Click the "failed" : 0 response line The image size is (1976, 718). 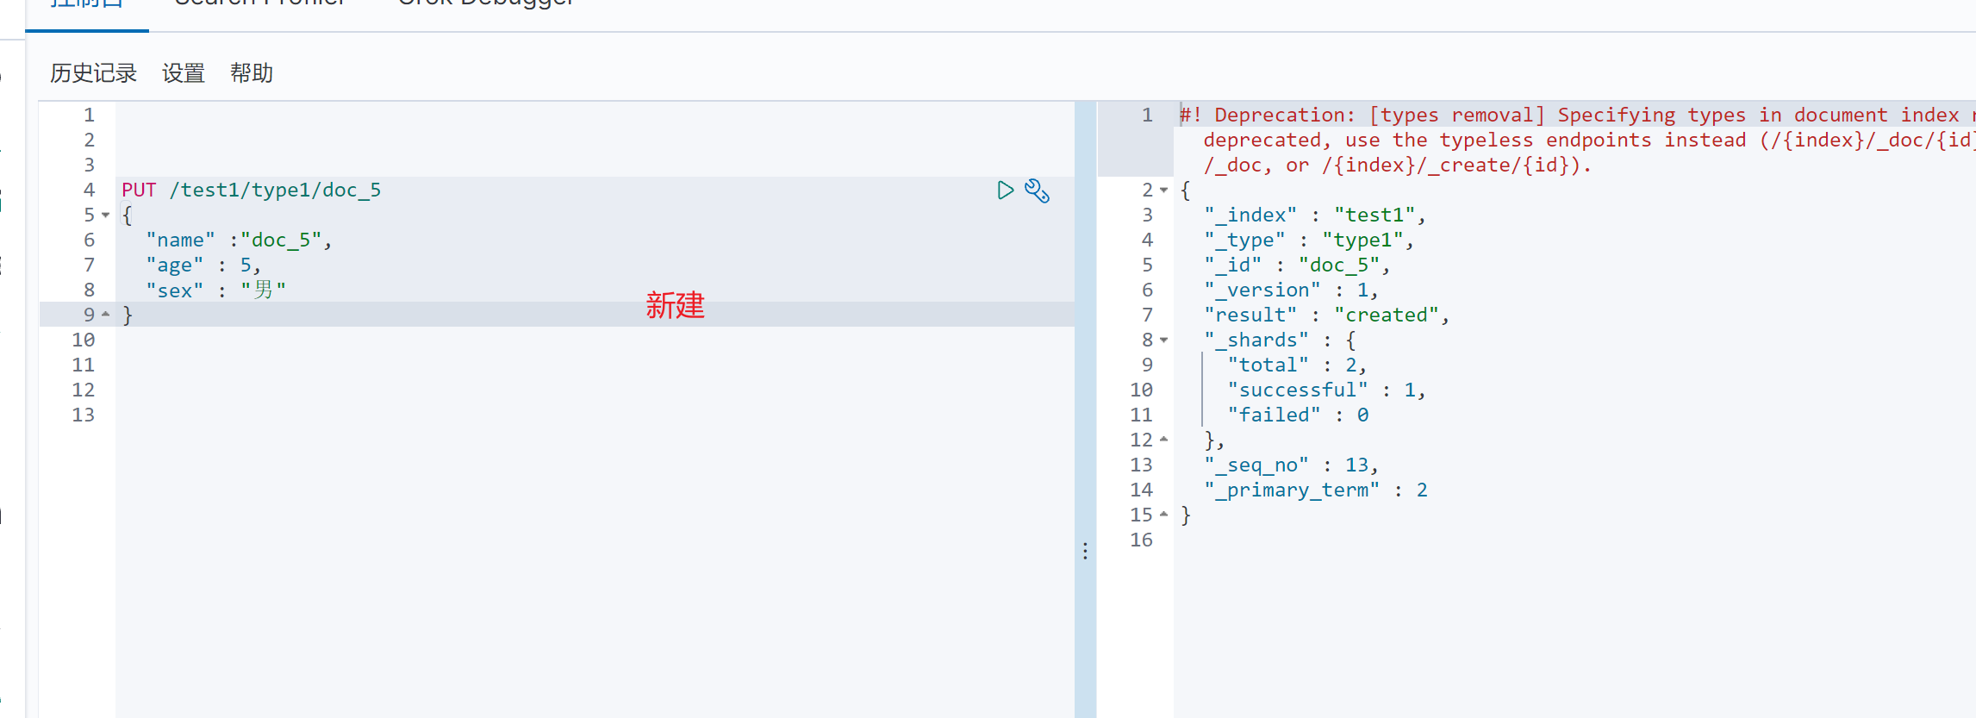click(1298, 415)
